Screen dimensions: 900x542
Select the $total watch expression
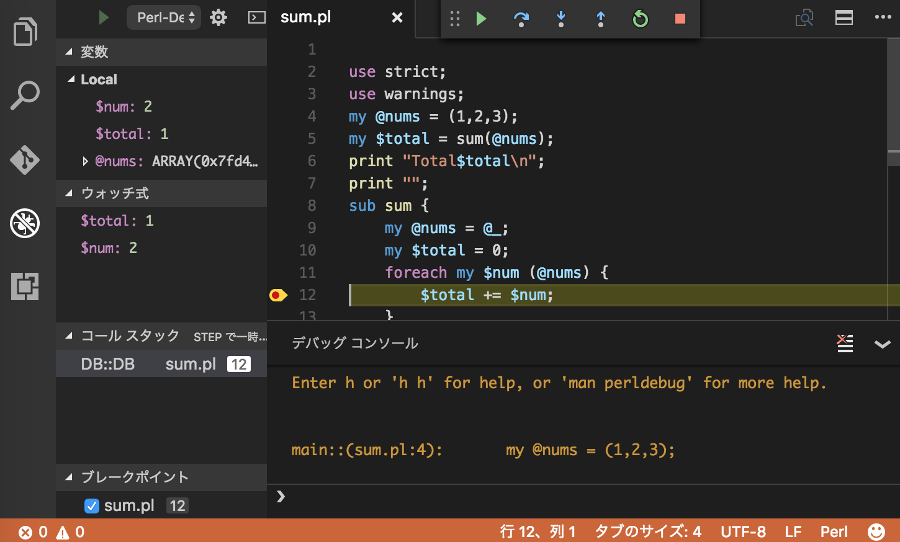(x=161, y=221)
